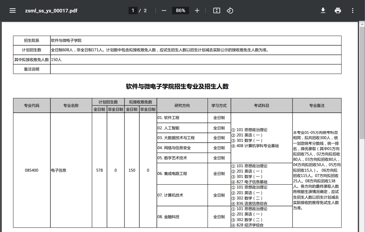This screenshot has height=232, width=365.
Task: Select the 86% zoom level field
Action: (180, 11)
